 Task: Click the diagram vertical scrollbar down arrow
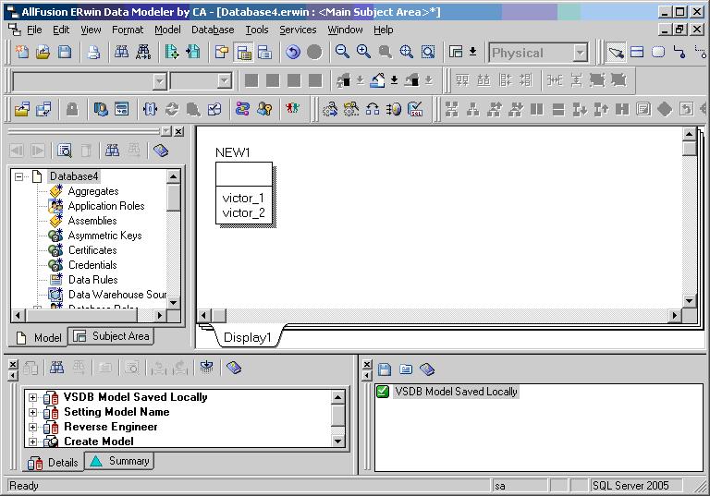tap(689, 300)
